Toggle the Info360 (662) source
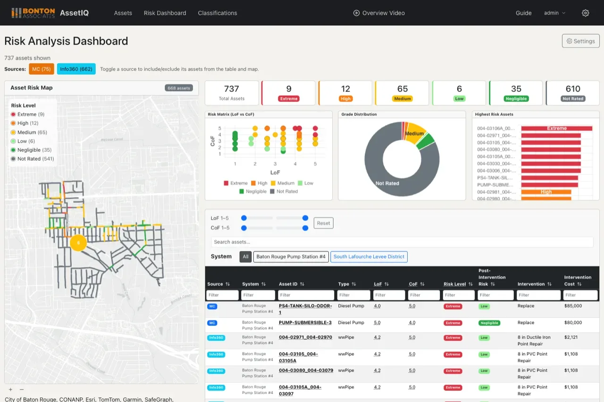Screen dimensions: 604x402 point(76,69)
